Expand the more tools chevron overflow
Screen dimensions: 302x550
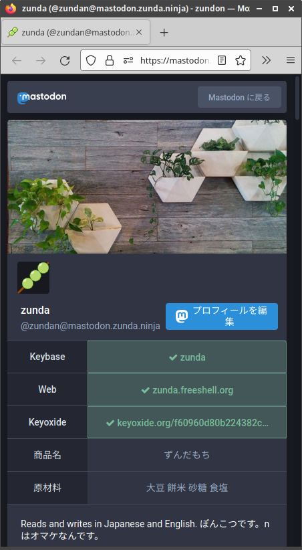click(x=267, y=60)
